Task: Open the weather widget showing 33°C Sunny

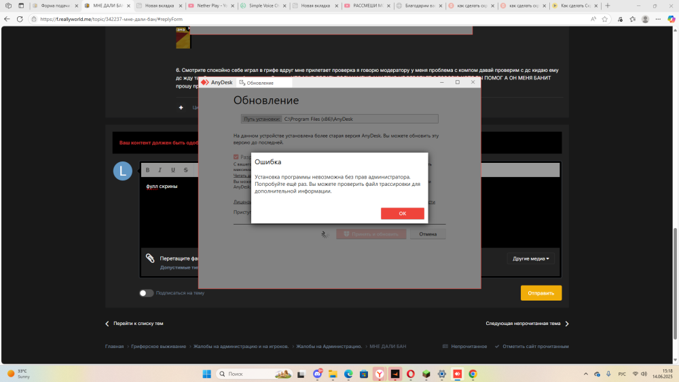Action: point(19,374)
